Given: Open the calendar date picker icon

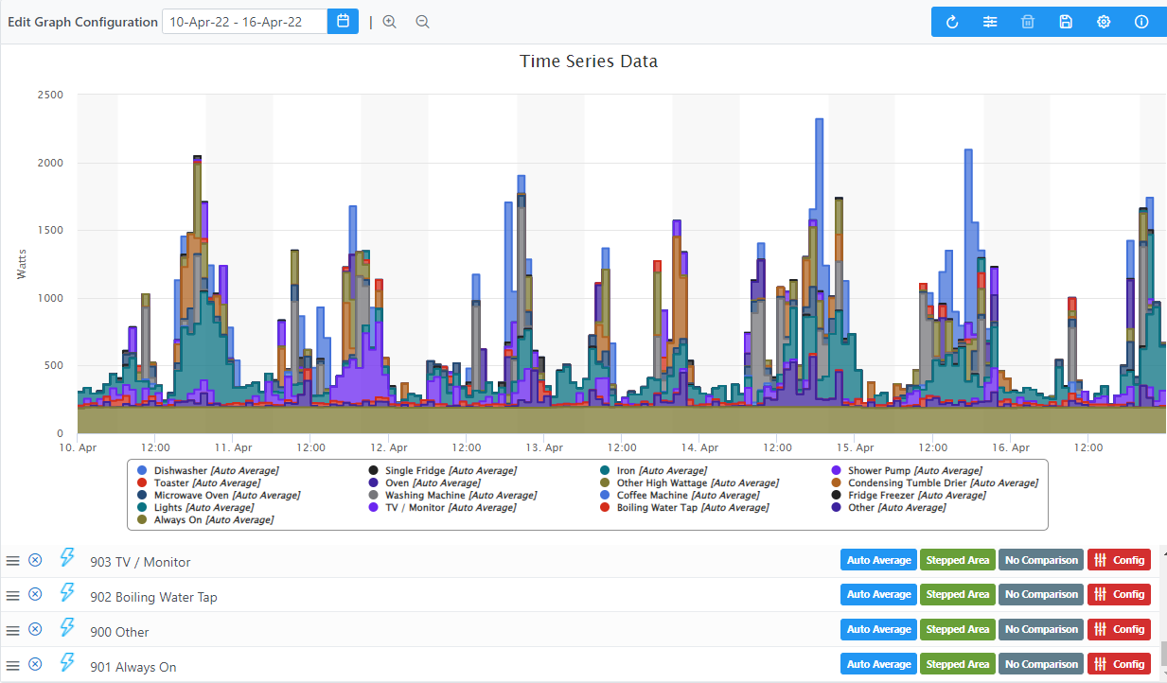Looking at the screenshot, I should point(343,21).
